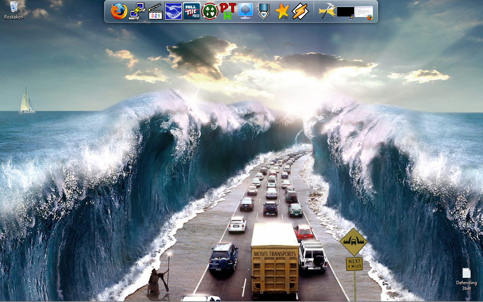Click the dock's empty left edge
The height and width of the screenshot is (302, 483).
point(107,11)
